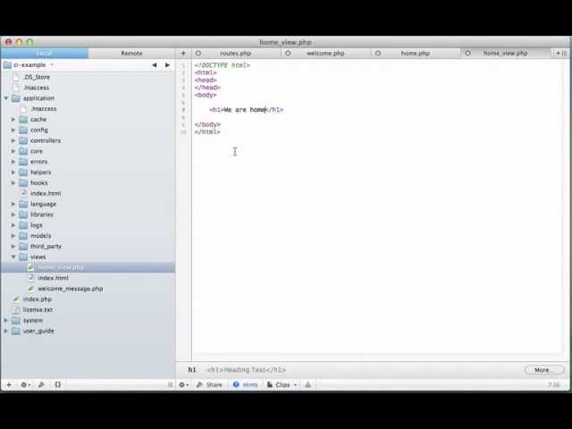Click the user_guide folder icon
The image size is (572, 429).
tap(16, 331)
